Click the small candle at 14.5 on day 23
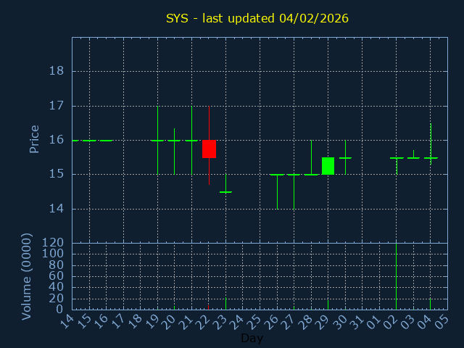464x348 pixels. tap(225, 191)
